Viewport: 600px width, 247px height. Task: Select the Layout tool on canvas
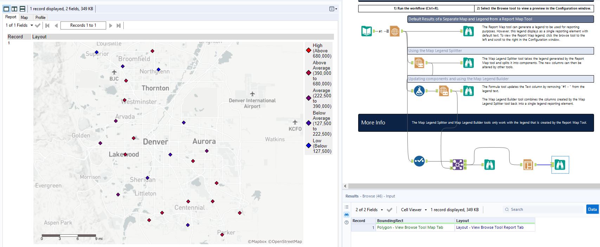pos(528,164)
